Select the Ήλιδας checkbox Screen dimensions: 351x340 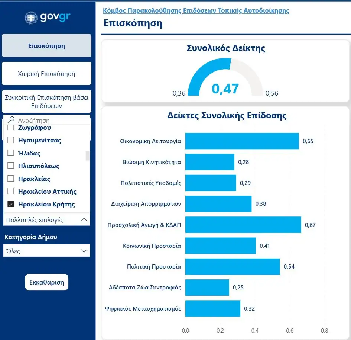tap(11, 153)
